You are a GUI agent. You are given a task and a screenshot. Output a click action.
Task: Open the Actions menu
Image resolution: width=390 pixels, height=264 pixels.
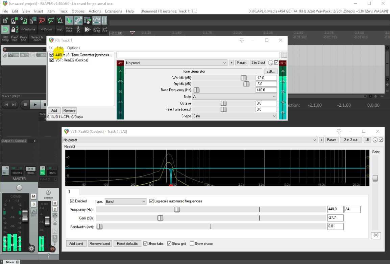pos(95,11)
